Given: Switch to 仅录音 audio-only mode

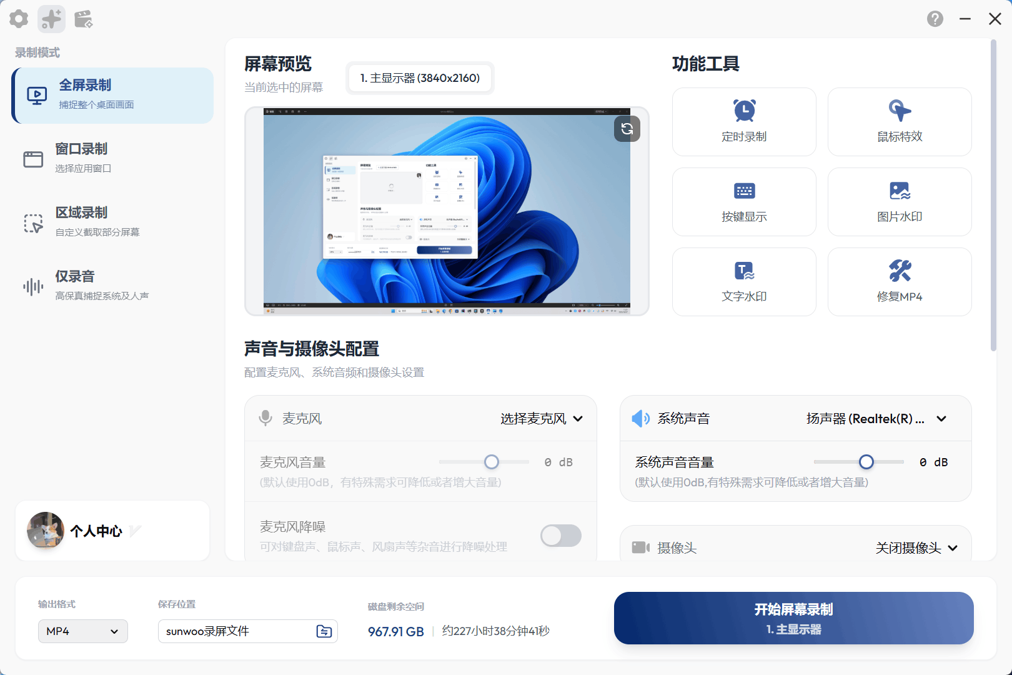Looking at the screenshot, I should [x=112, y=286].
